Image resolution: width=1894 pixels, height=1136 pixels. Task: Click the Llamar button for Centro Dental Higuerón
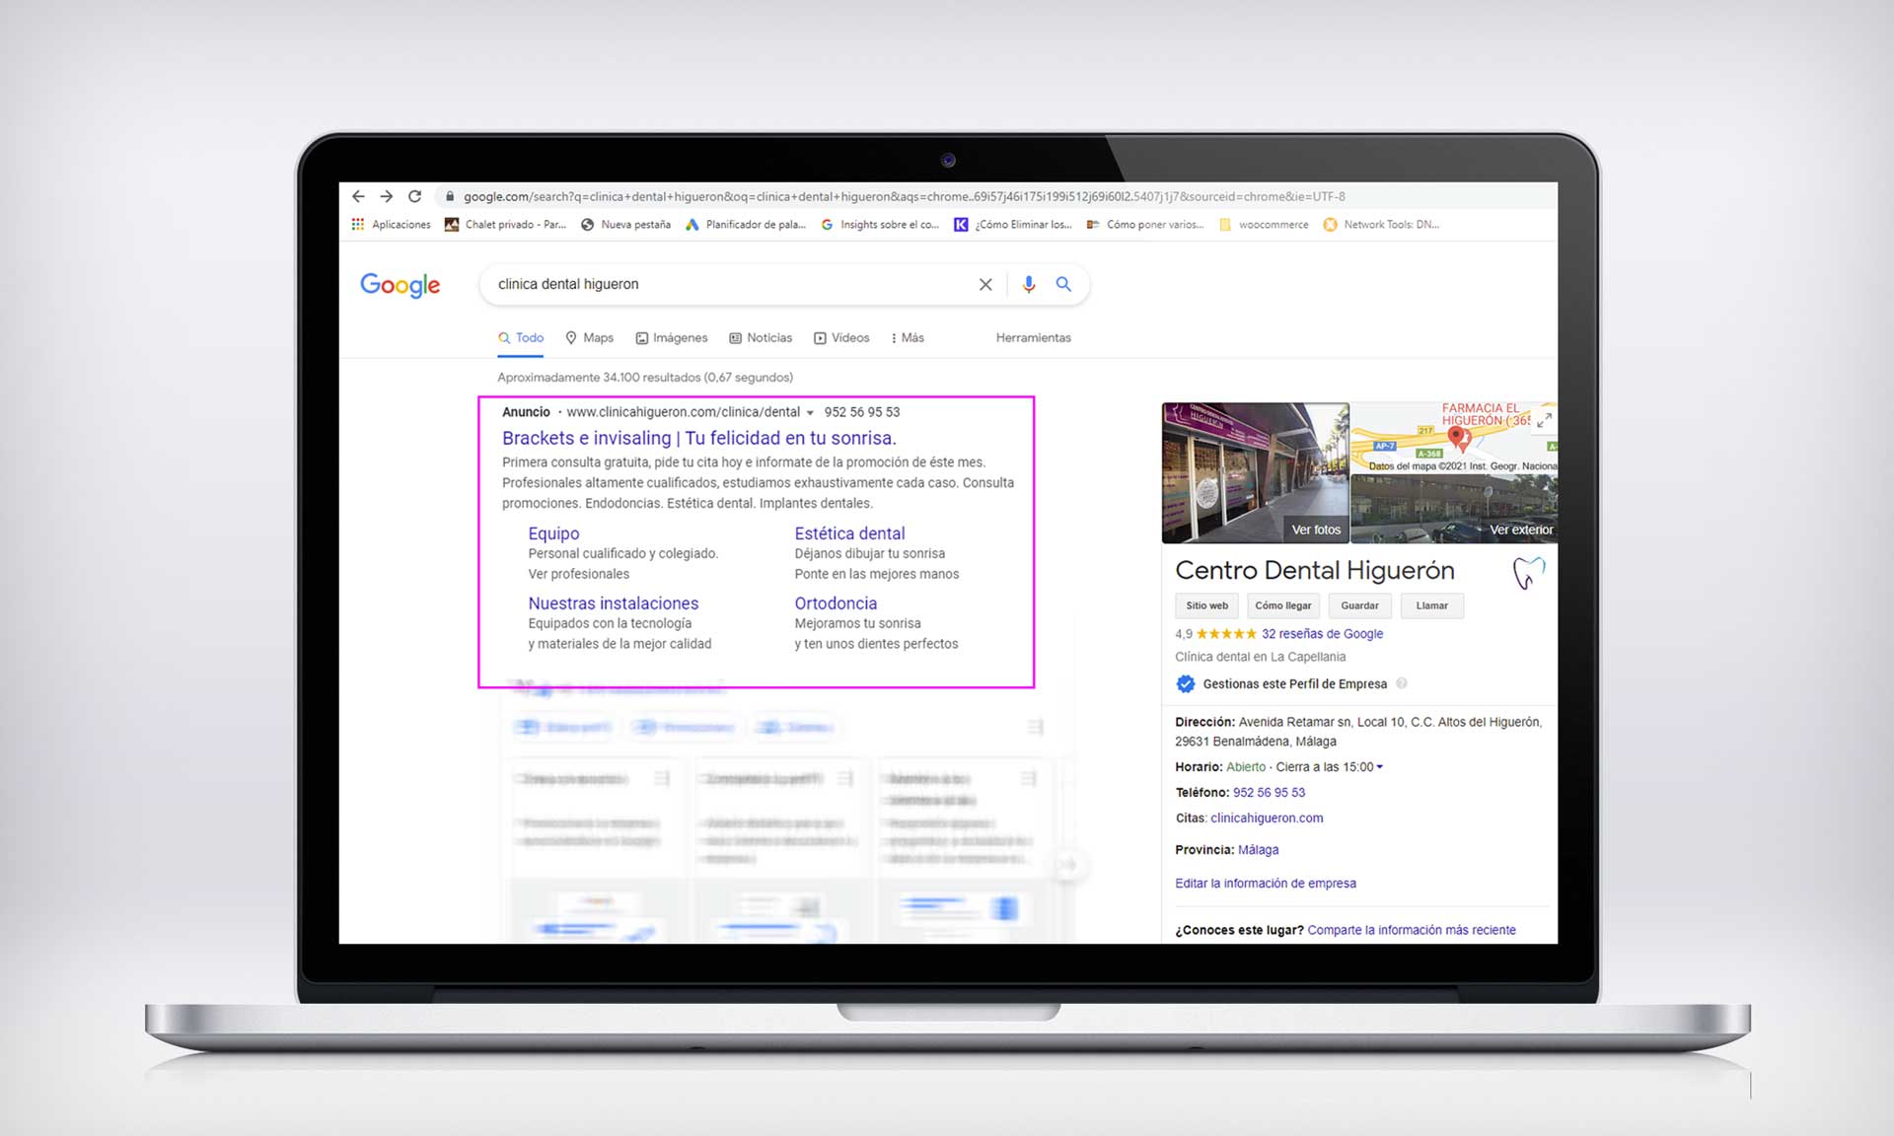[x=1428, y=604]
